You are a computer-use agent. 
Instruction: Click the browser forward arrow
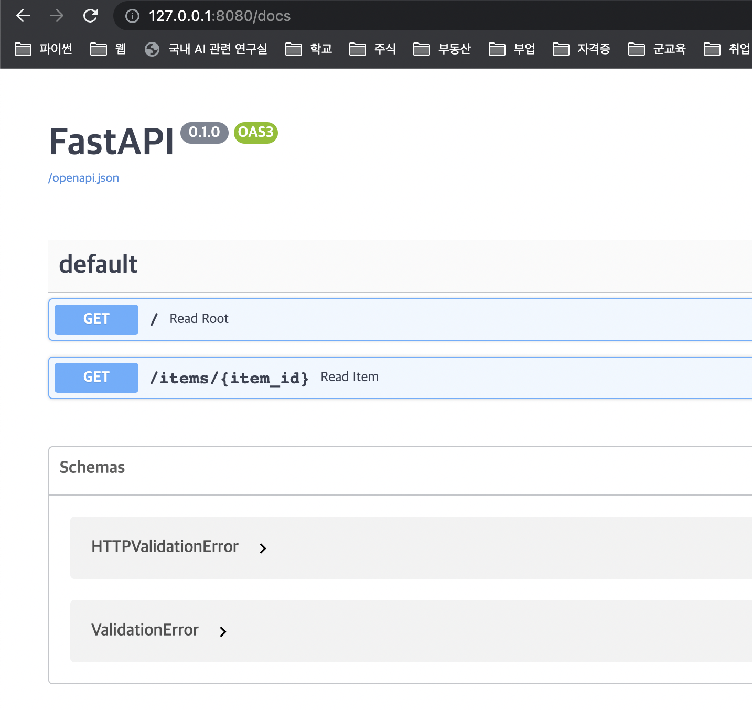point(57,16)
